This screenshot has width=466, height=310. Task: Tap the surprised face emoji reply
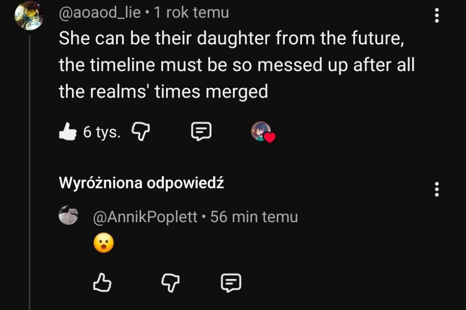coord(104,243)
